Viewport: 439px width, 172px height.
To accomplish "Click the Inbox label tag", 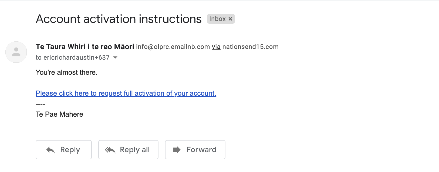I will click(217, 19).
